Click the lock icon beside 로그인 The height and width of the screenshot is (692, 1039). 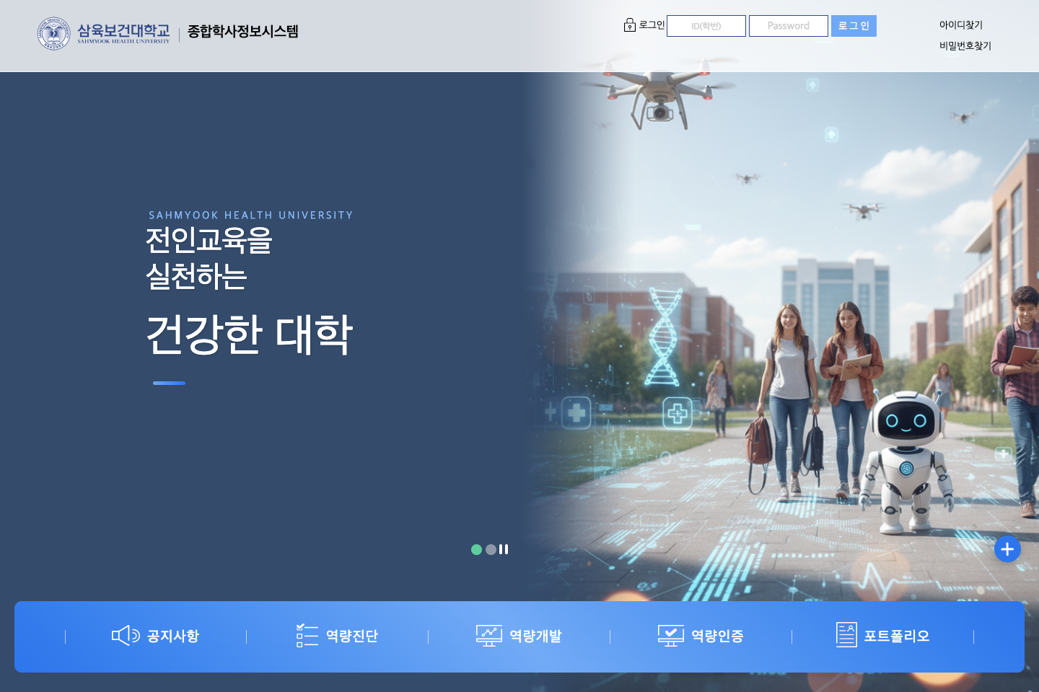tap(630, 25)
